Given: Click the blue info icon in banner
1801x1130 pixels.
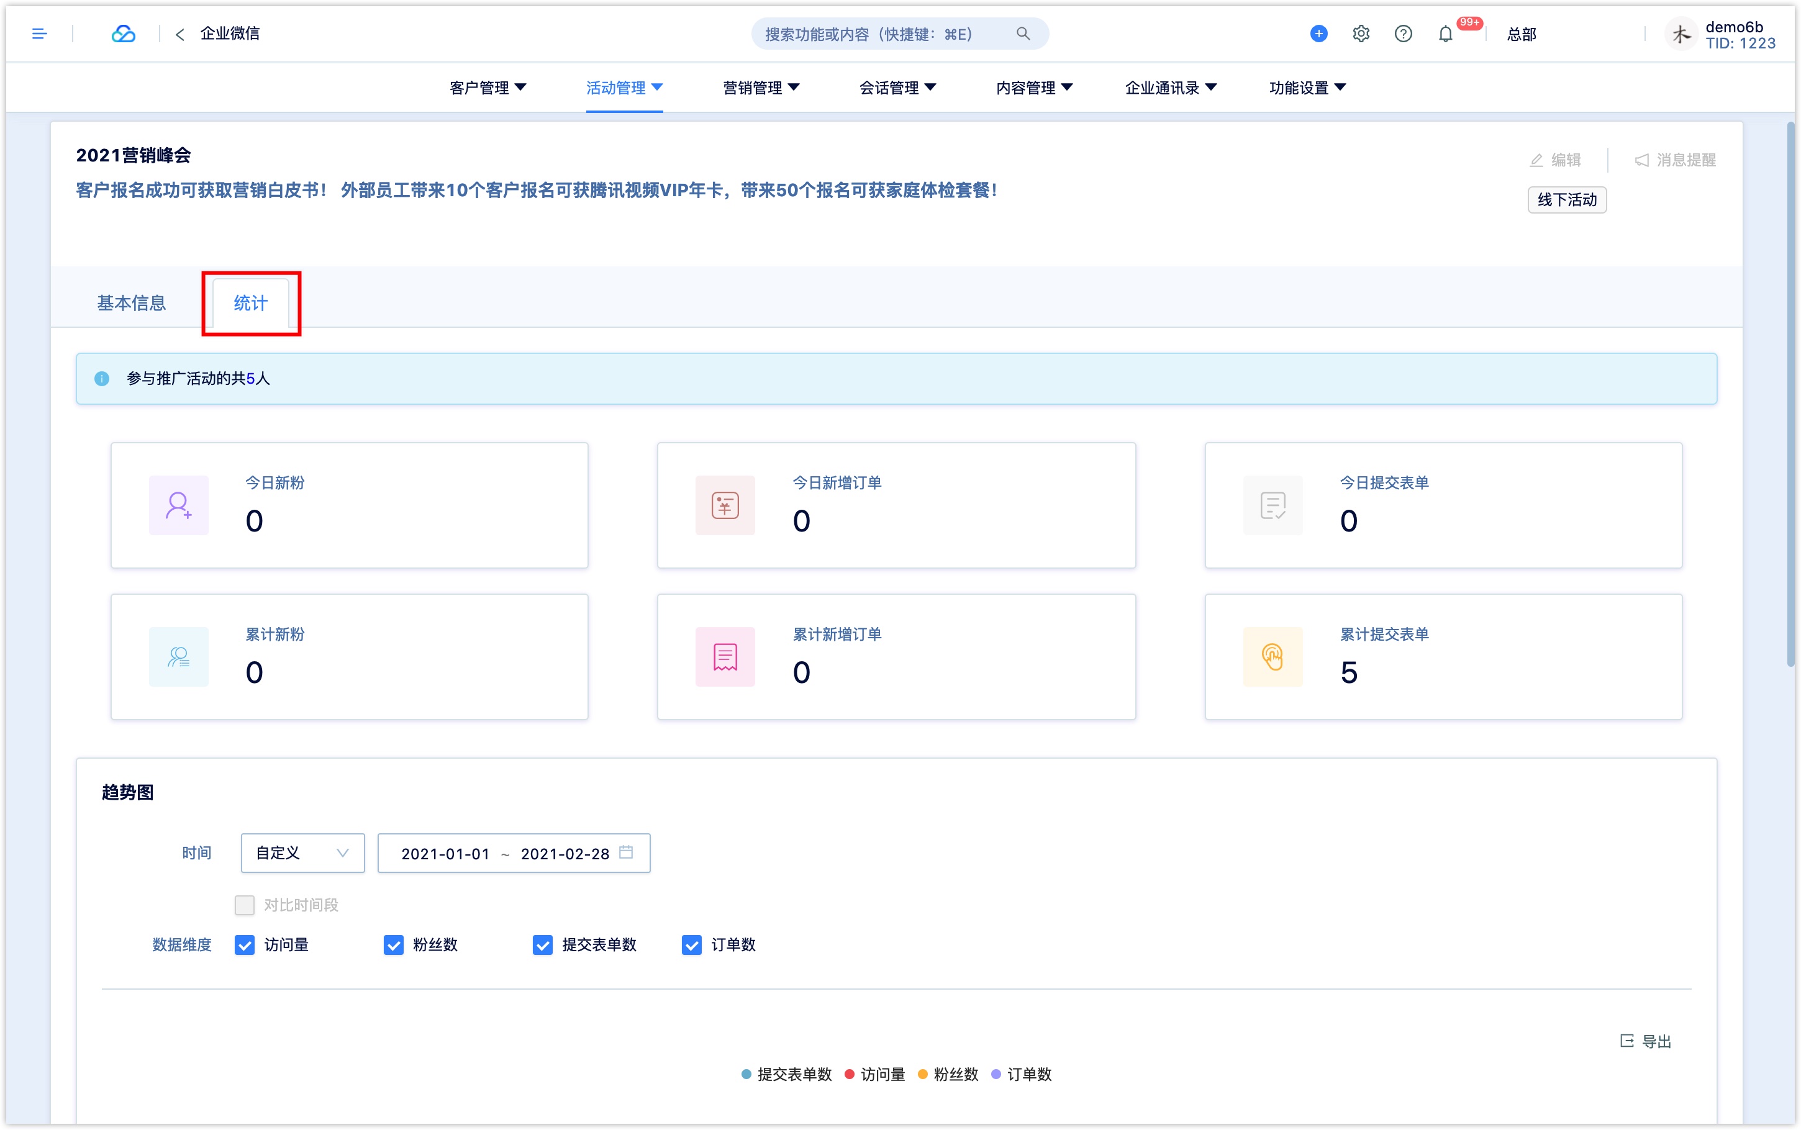Looking at the screenshot, I should pos(102,379).
